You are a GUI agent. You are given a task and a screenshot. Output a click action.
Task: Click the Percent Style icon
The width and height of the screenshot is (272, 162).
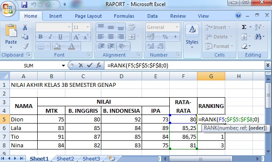click(165, 37)
